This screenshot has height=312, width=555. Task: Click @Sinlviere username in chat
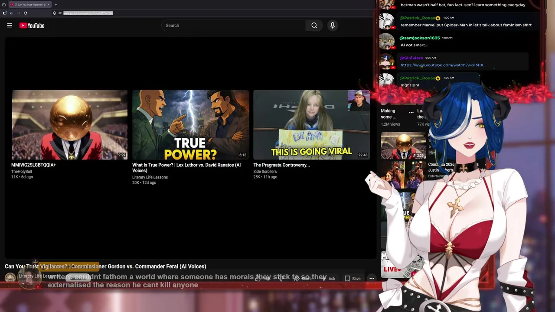411,58
